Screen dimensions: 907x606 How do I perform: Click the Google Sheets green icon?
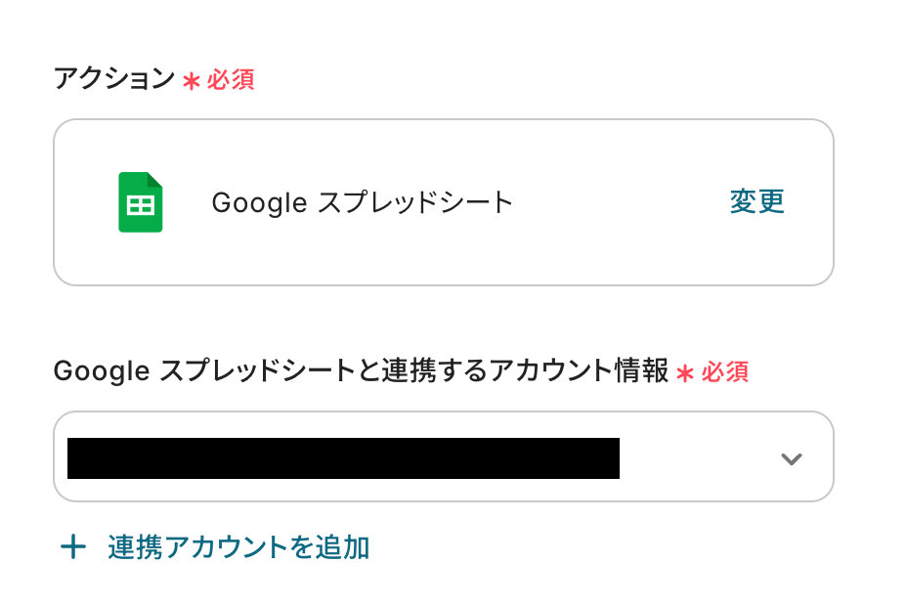pos(140,202)
